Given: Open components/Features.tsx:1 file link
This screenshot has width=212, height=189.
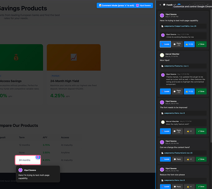Looking at the screenshot, I should [176, 66].
